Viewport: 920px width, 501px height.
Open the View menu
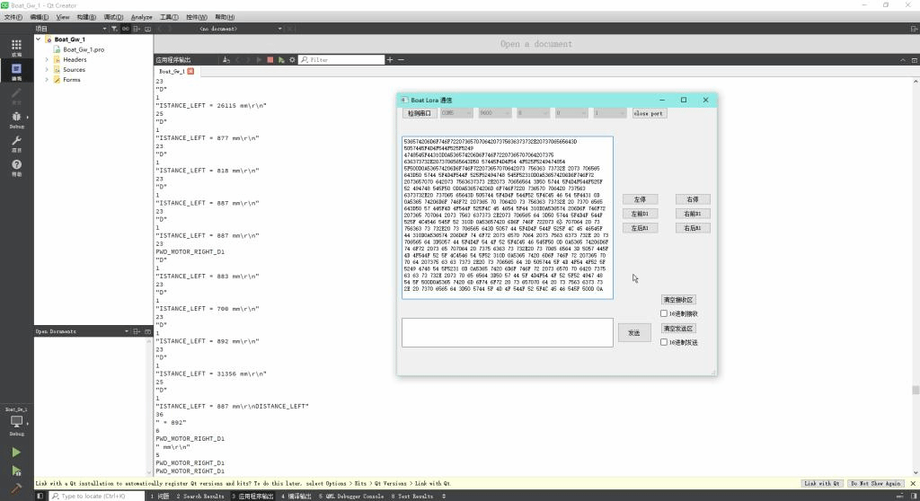click(63, 17)
